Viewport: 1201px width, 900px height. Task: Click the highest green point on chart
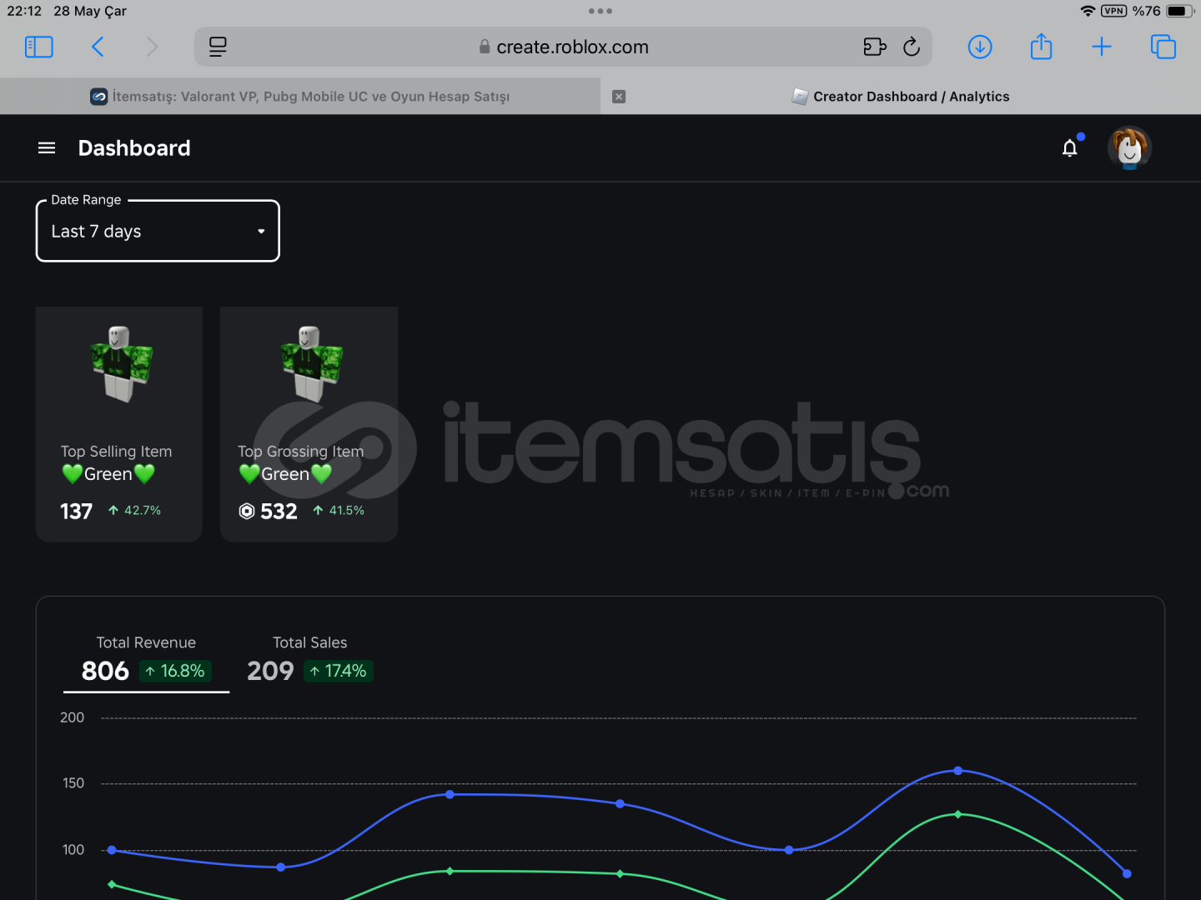(957, 814)
